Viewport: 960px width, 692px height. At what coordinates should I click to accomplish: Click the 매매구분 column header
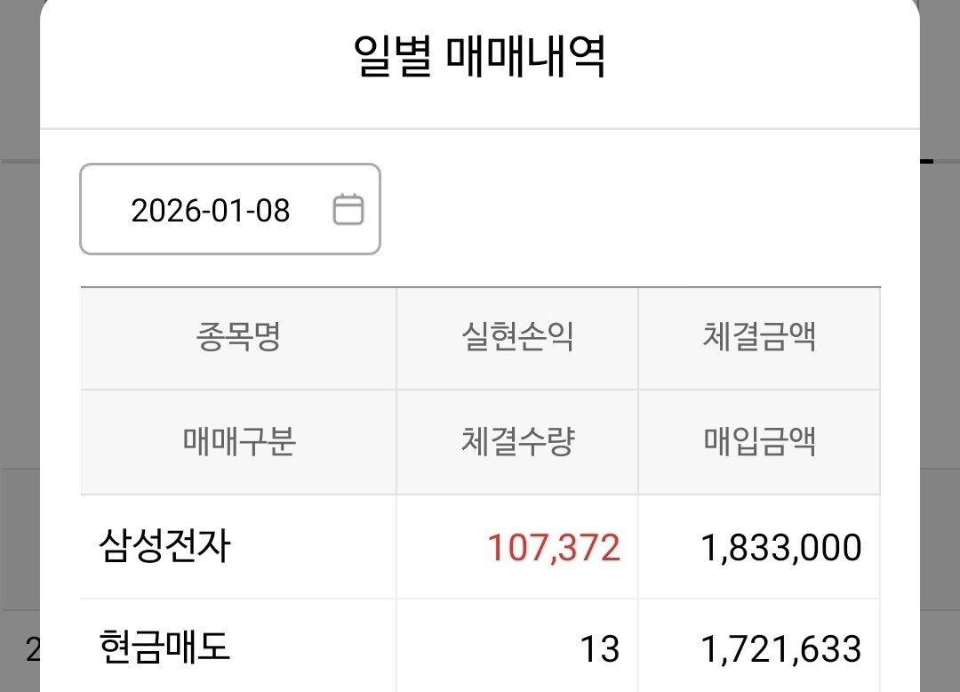[238, 442]
